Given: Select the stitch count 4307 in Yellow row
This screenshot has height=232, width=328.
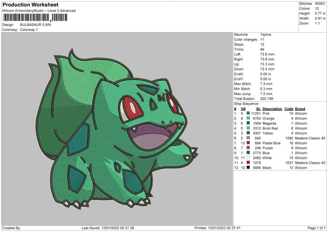Looking at the screenshot, I should (257, 133).
